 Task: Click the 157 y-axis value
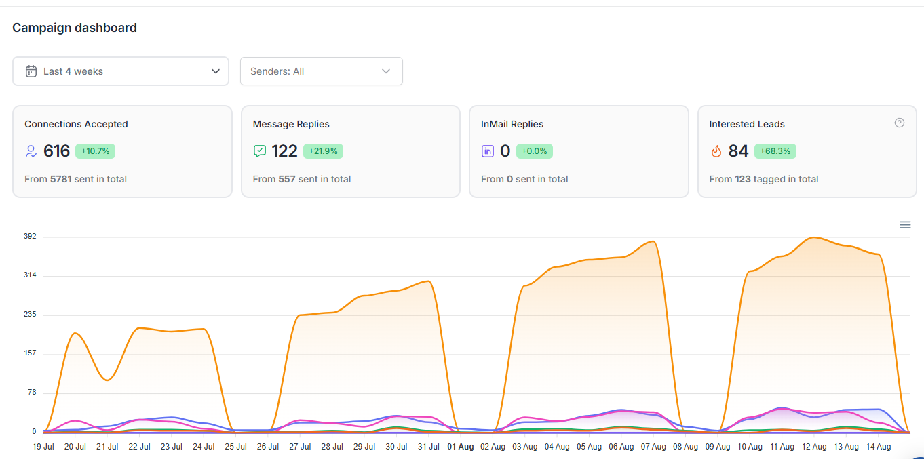(x=30, y=353)
